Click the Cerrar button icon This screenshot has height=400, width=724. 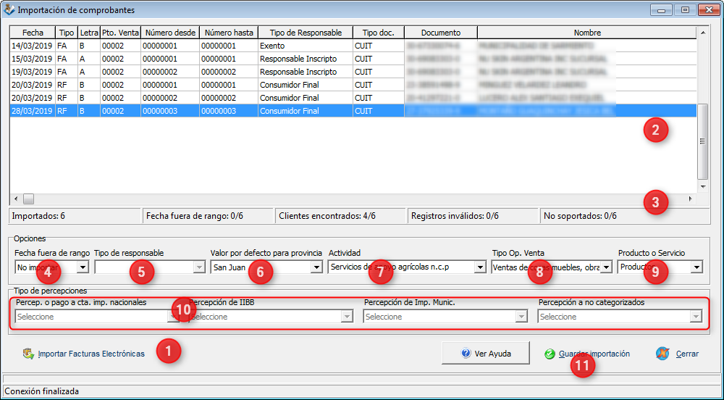pos(662,354)
